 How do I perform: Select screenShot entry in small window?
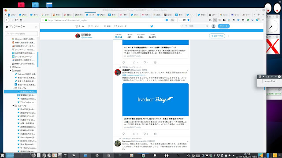[270, 81]
